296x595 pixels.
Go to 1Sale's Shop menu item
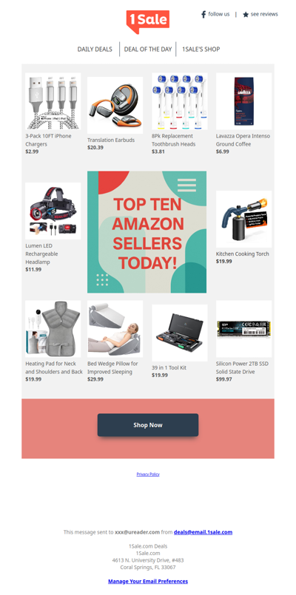tap(201, 49)
